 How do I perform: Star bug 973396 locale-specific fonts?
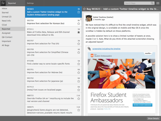[x=79, y=64]
